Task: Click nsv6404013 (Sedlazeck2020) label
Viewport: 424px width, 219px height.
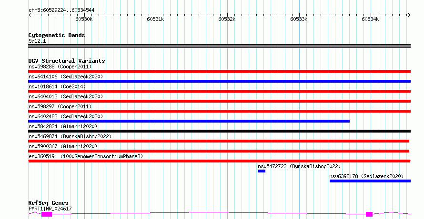Action: click(x=66, y=96)
